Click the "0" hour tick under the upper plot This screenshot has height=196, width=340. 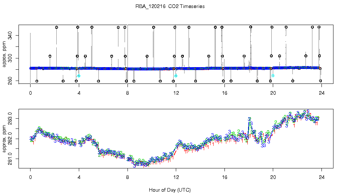coord(31,93)
